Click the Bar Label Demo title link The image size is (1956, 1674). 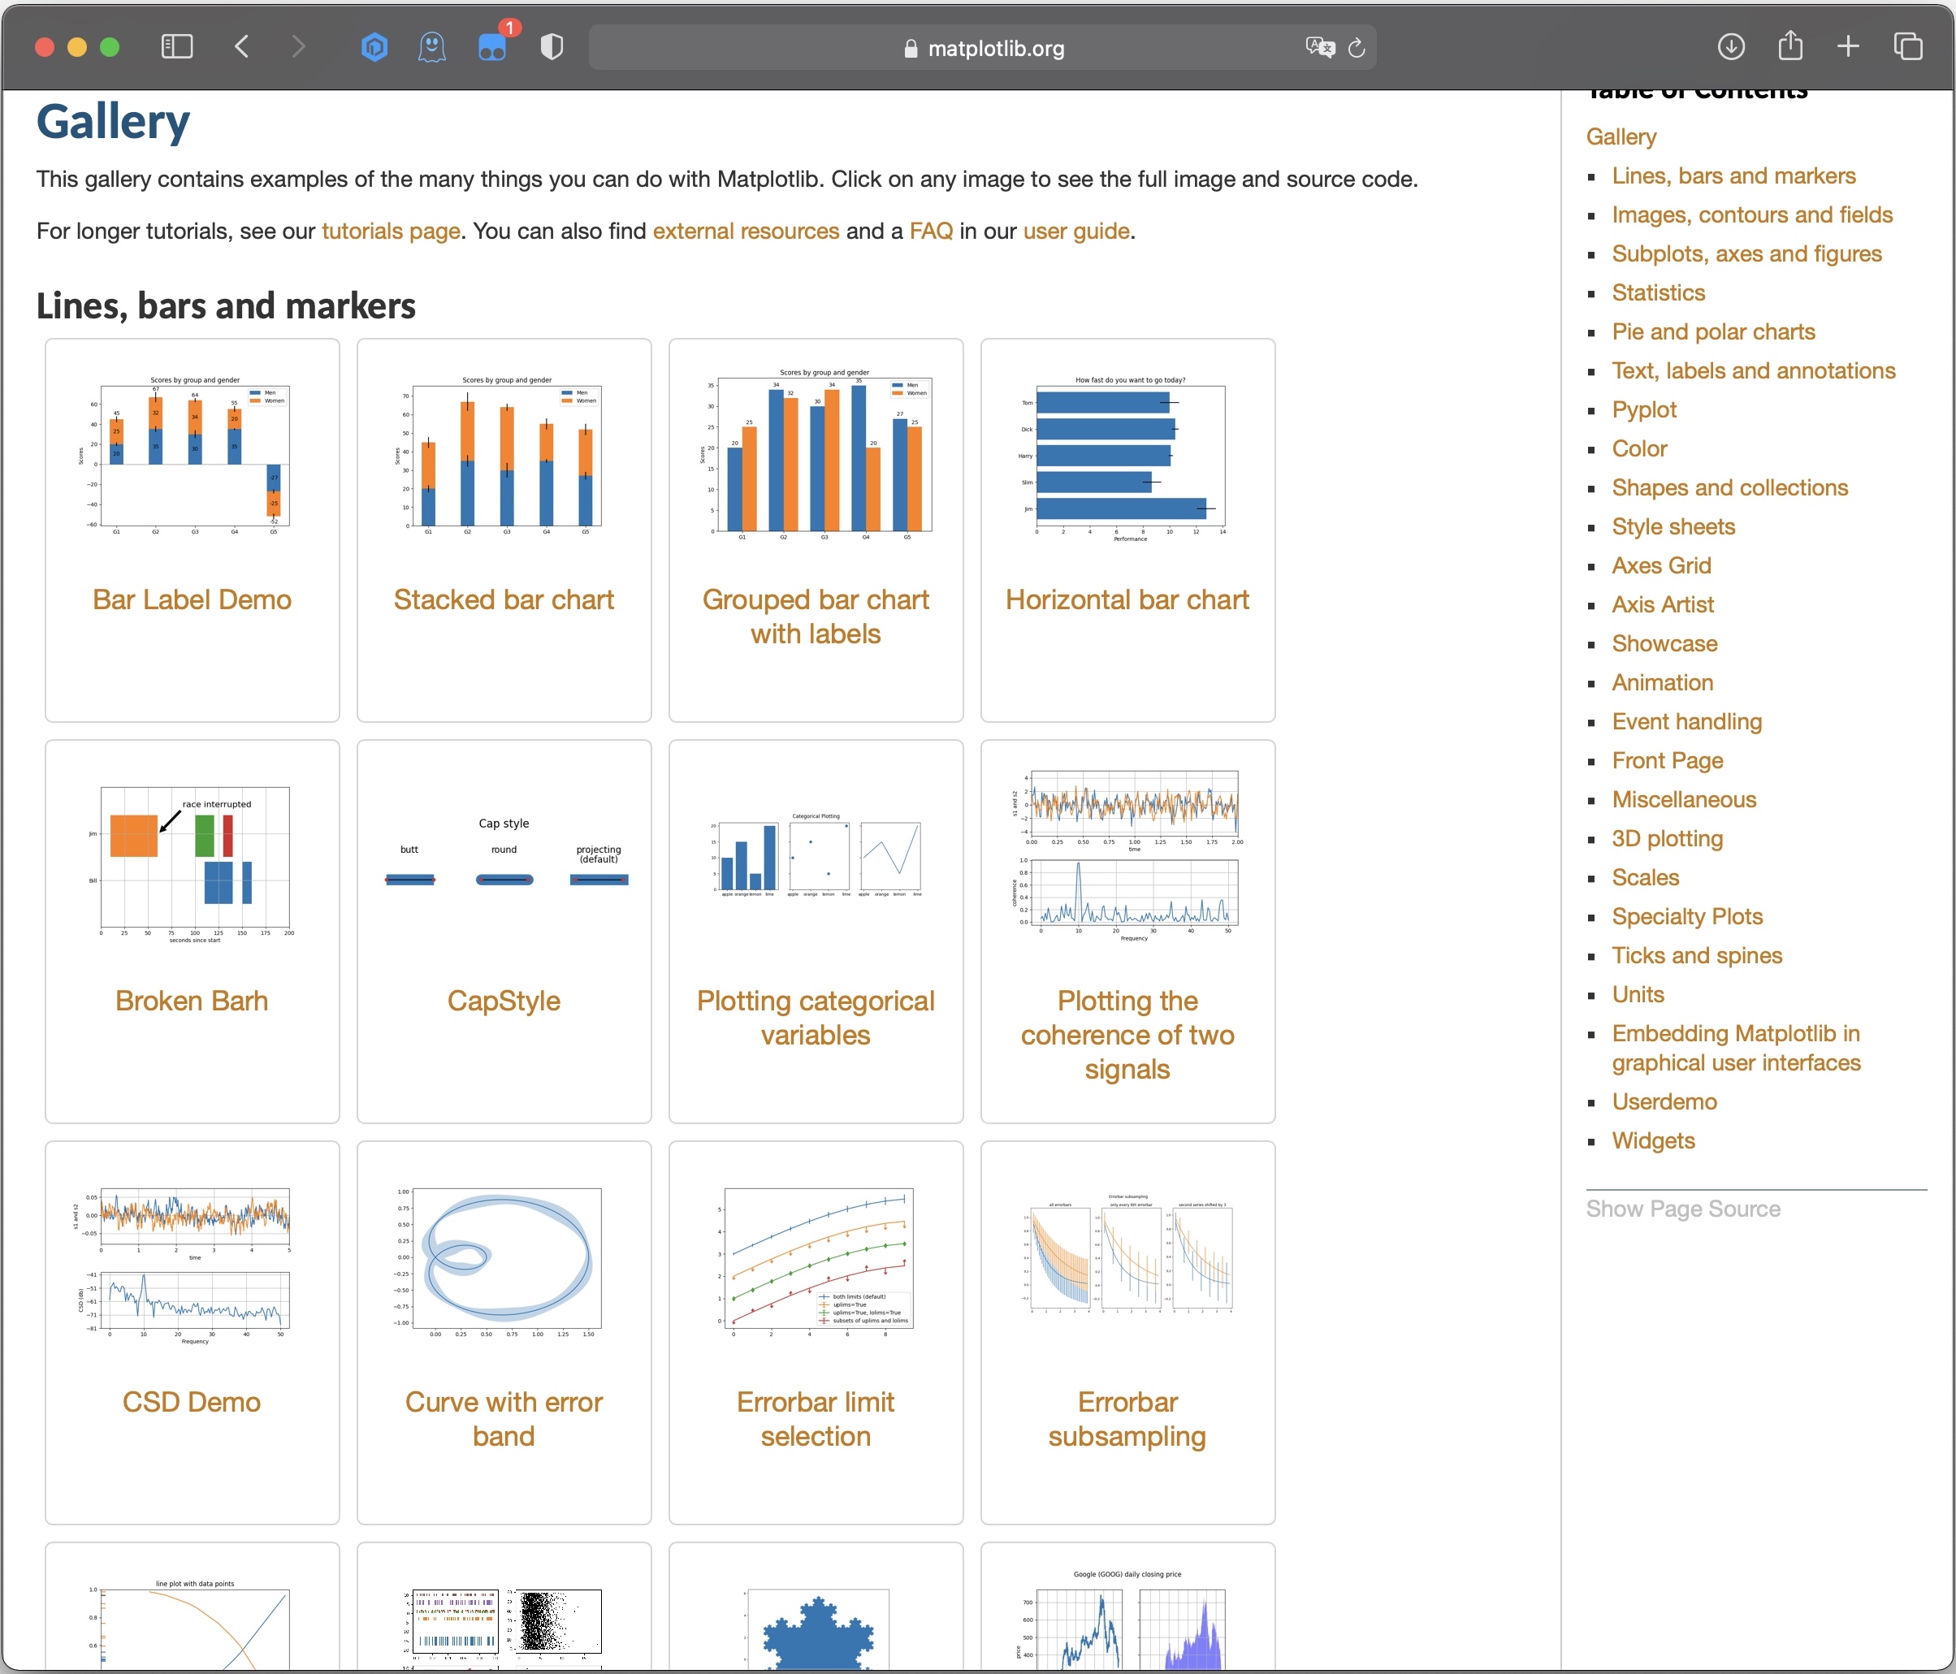(x=192, y=599)
